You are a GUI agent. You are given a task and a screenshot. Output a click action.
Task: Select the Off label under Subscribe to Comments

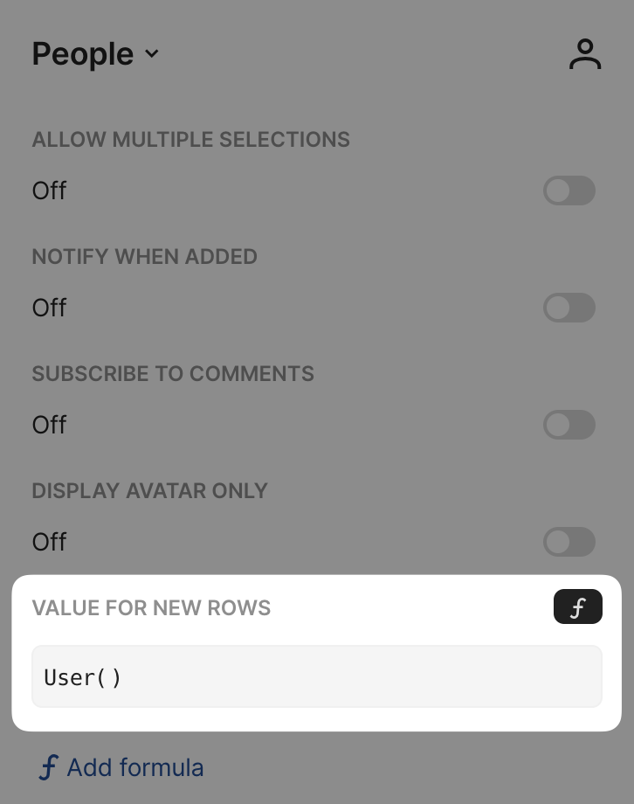tap(49, 425)
